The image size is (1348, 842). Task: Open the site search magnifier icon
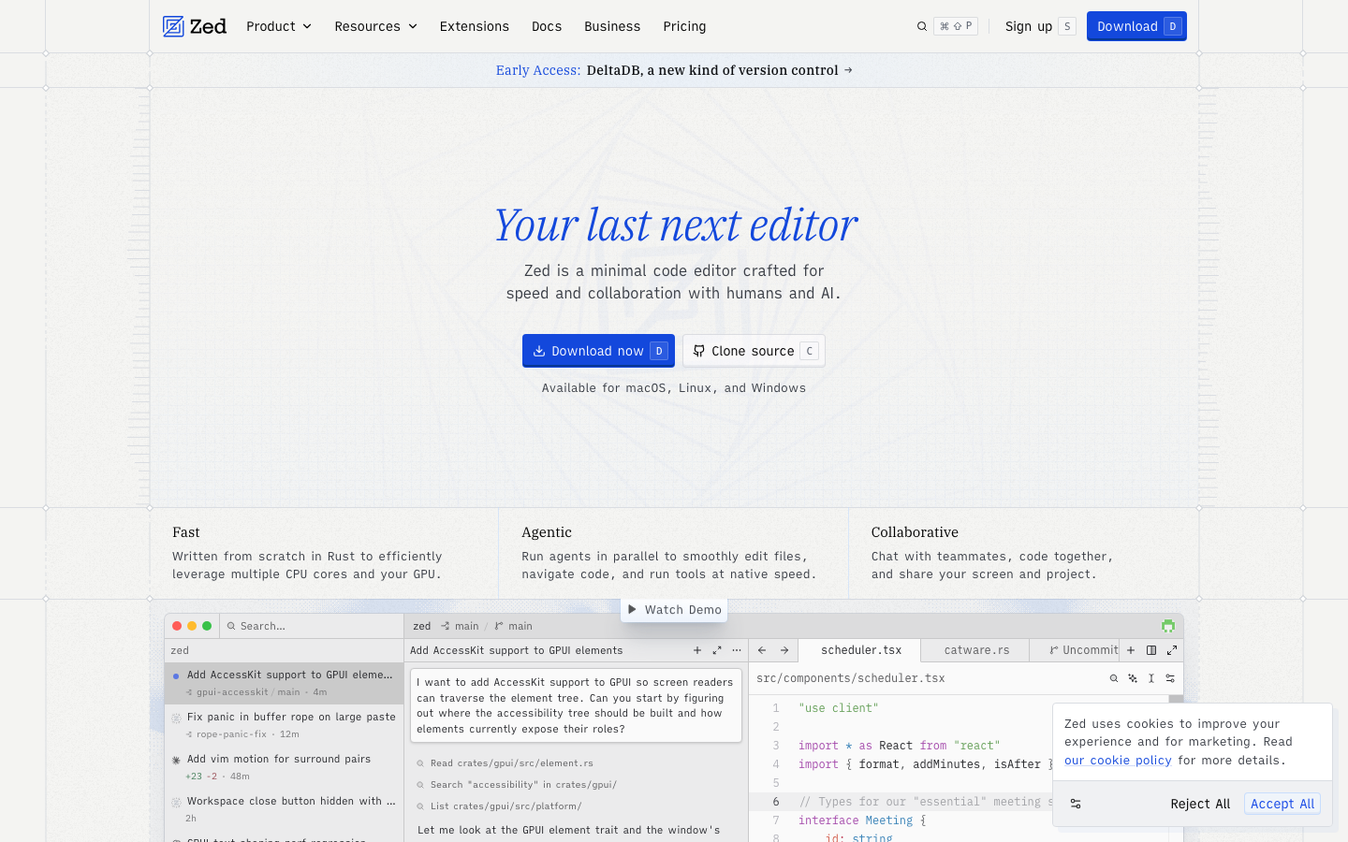921,26
